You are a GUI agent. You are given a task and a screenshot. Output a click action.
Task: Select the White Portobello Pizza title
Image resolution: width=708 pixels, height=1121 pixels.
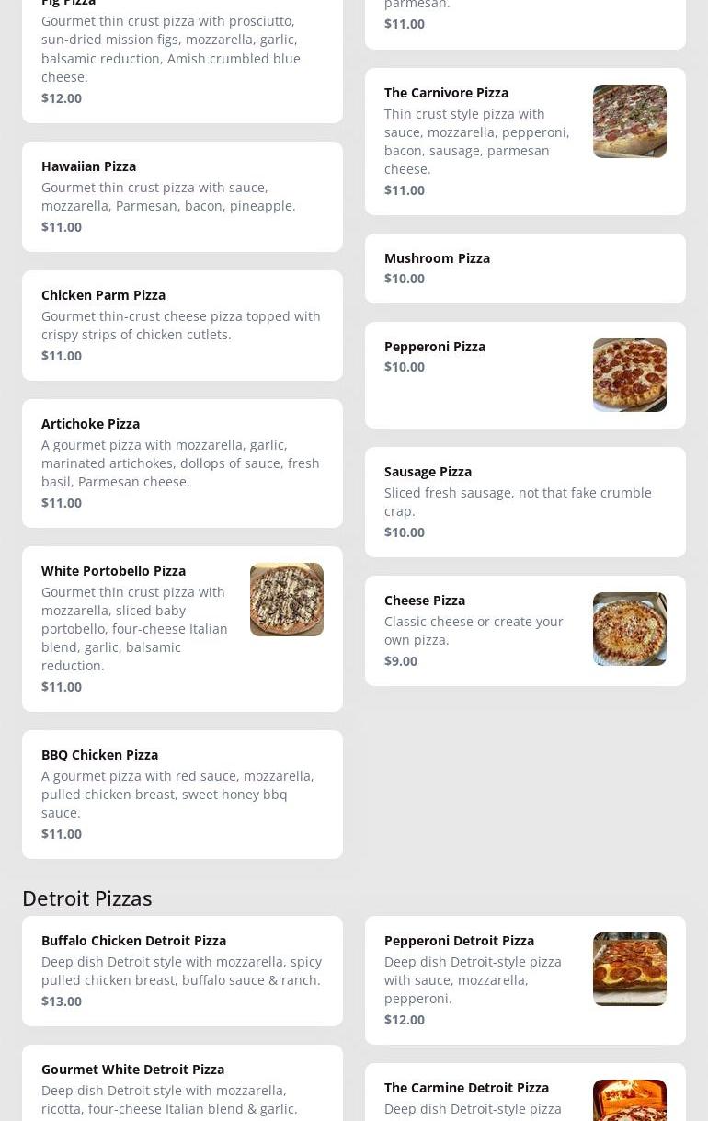(x=113, y=571)
